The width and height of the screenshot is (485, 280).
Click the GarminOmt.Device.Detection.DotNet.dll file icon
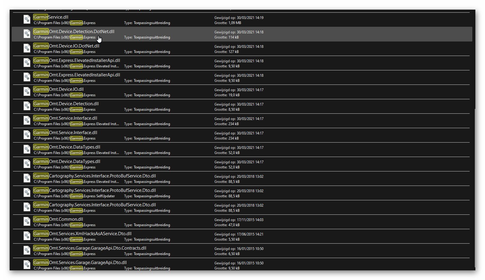[x=27, y=34]
